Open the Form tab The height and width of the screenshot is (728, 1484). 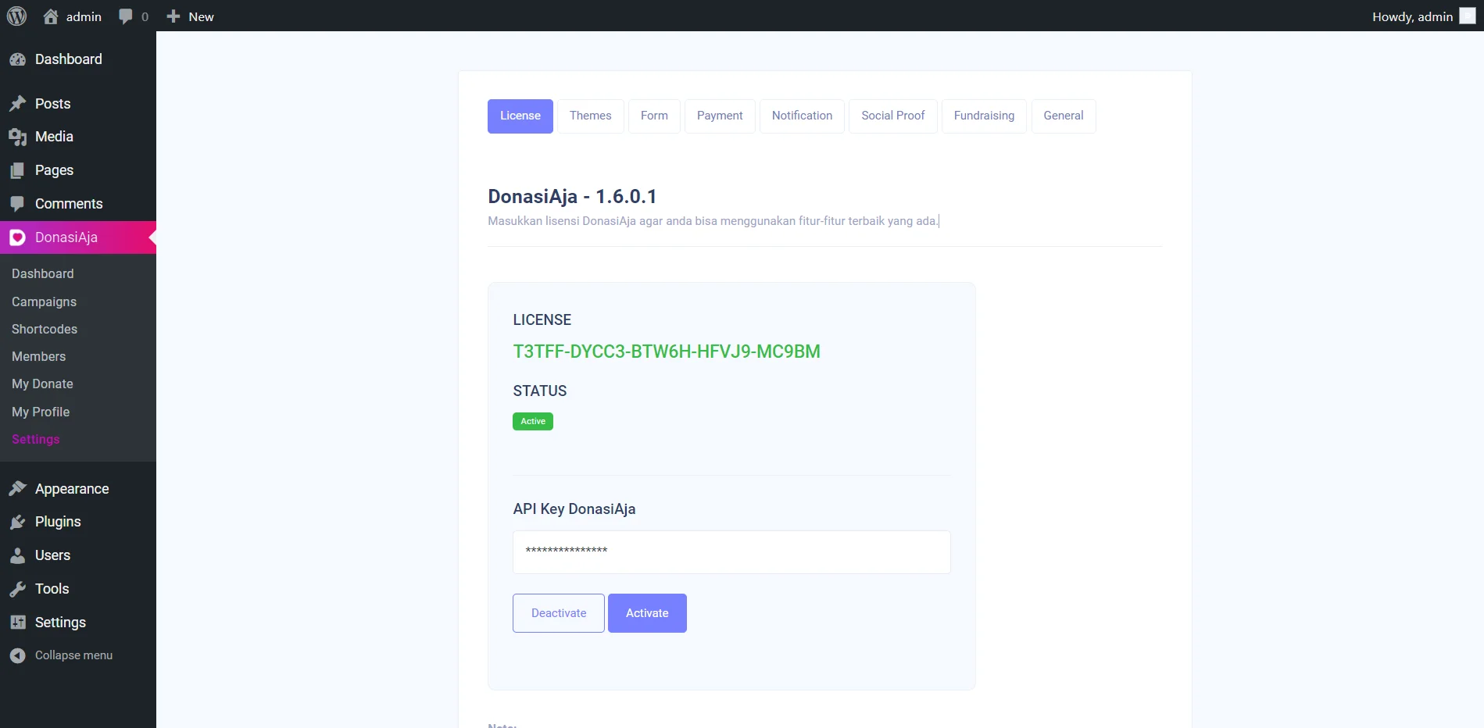(x=654, y=116)
